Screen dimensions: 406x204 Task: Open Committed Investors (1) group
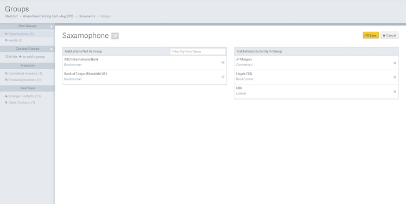click(25, 74)
